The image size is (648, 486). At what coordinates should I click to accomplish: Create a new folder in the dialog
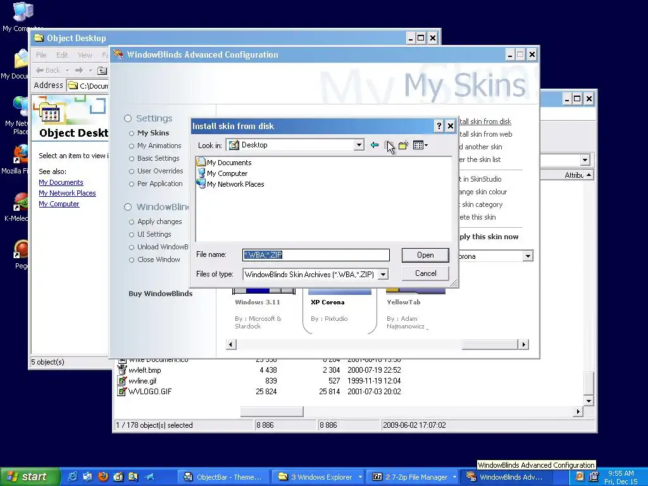403,145
